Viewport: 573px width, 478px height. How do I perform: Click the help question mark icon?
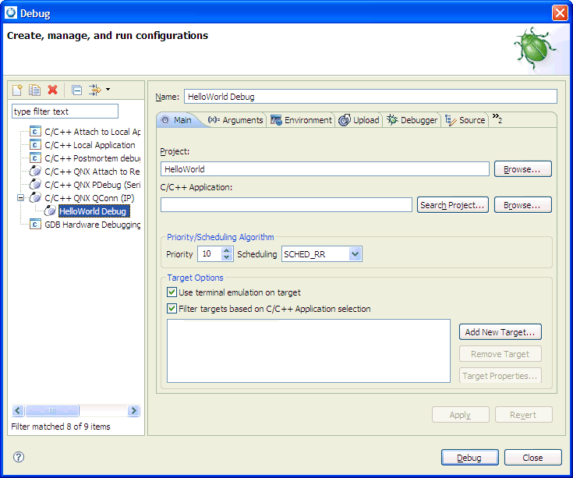19,457
